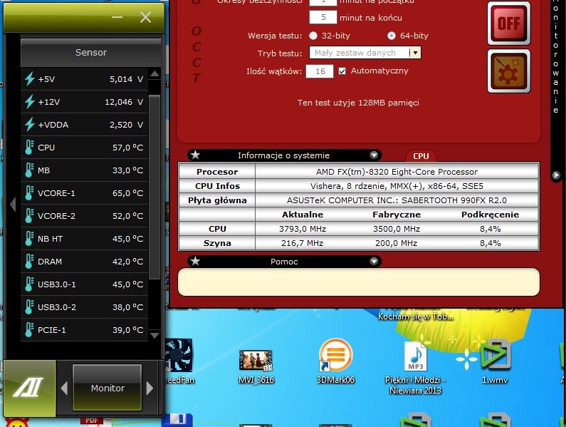Click the +VDDA voltage lightning icon
Image resolution: width=566 pixels, height=427 pixels.
click(30, 124)
